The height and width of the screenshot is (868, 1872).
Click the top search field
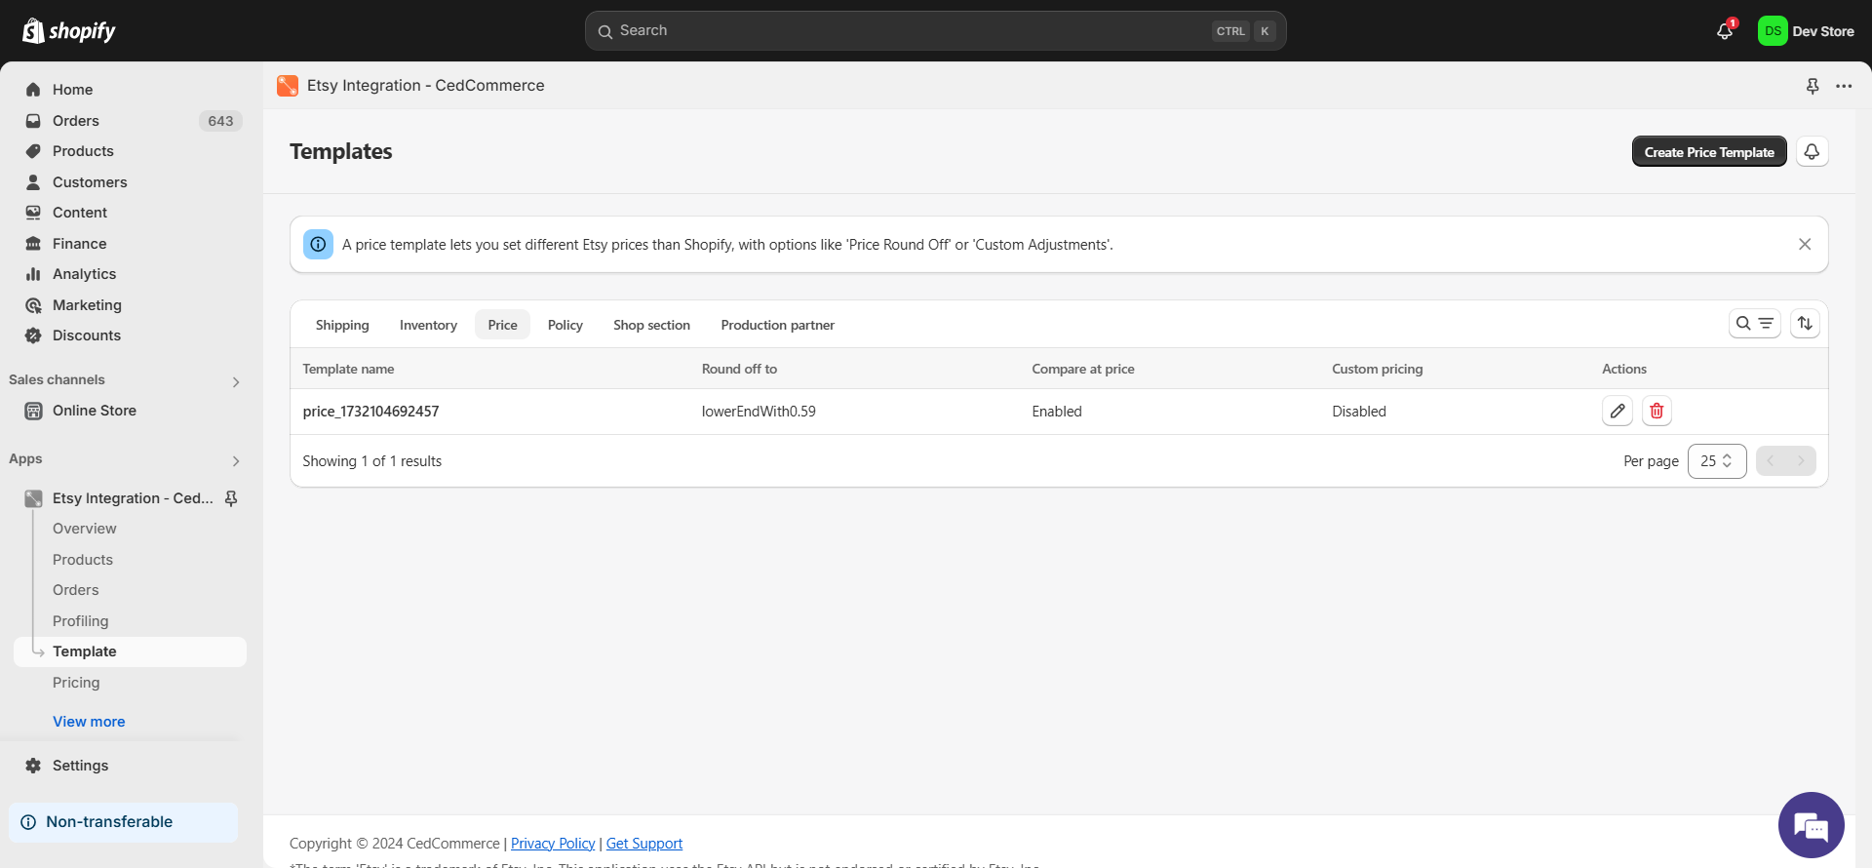[935, 31]
